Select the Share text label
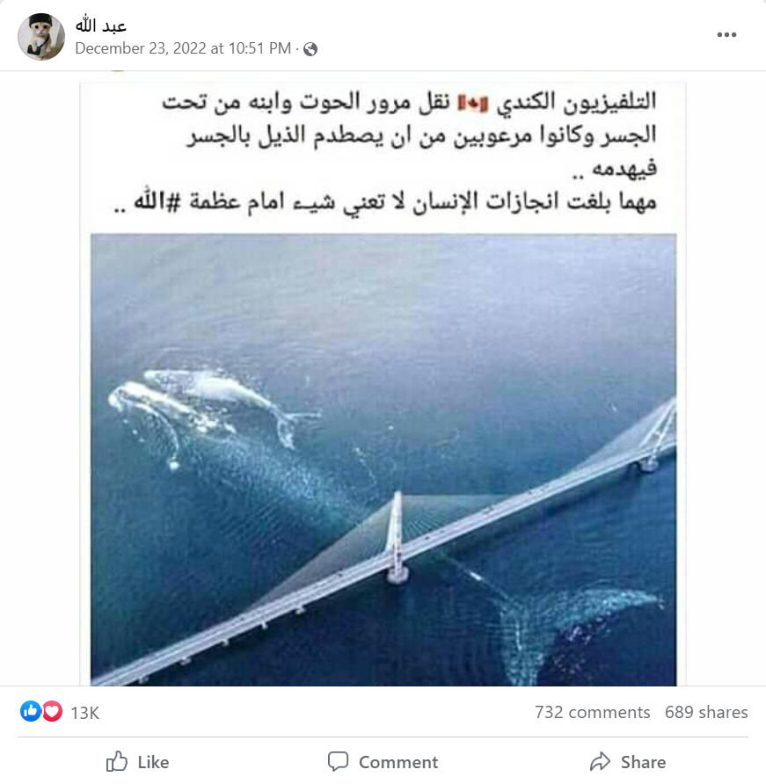This screenshot has width=766, height=784. (643, 763)
